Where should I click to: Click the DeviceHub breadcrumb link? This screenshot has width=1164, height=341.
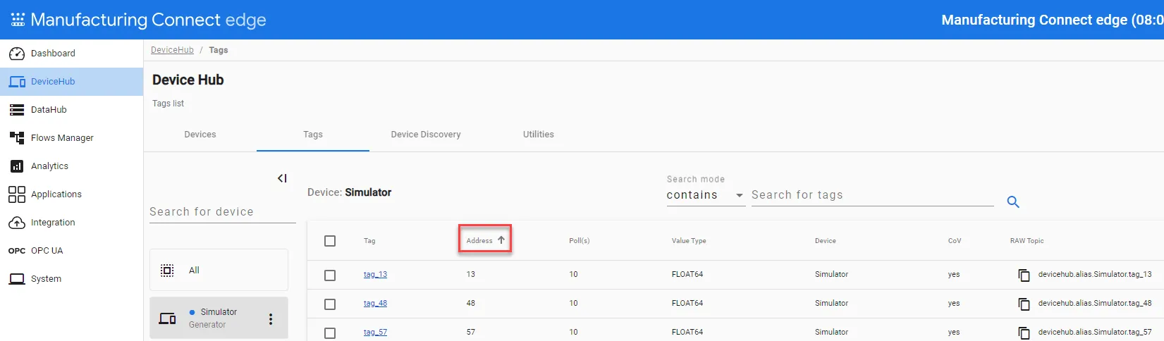[x=172, y=50]
